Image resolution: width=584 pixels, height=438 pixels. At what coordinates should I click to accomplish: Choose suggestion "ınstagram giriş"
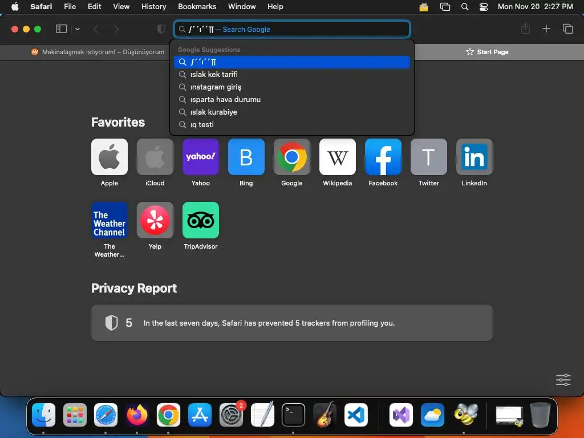pyautogui.click(x=292, y=87)
